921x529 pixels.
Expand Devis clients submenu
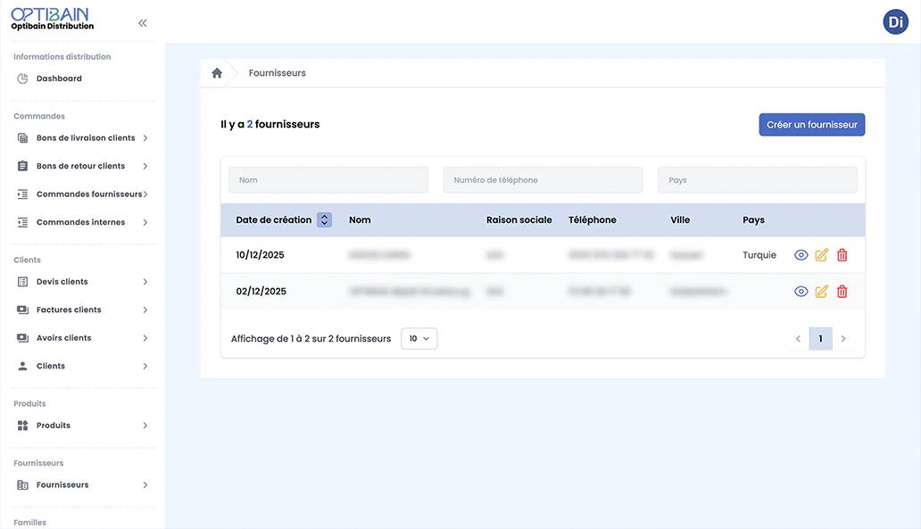pyautogui.click(x=145, y=282)
